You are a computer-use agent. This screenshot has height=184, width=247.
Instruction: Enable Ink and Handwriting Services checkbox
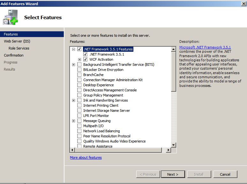point(79,100)
